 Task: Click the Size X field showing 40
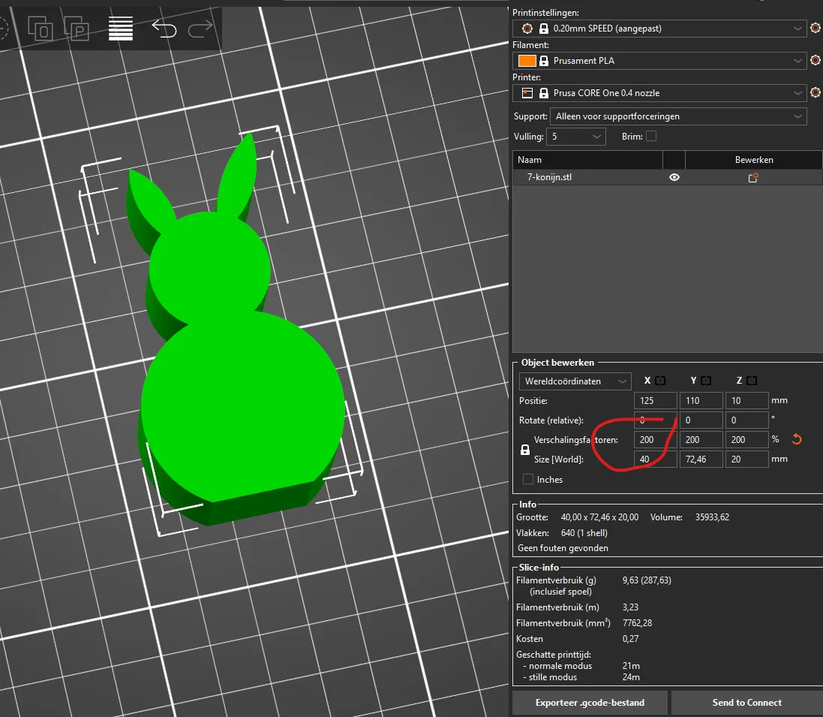click(x=655, y=459)
